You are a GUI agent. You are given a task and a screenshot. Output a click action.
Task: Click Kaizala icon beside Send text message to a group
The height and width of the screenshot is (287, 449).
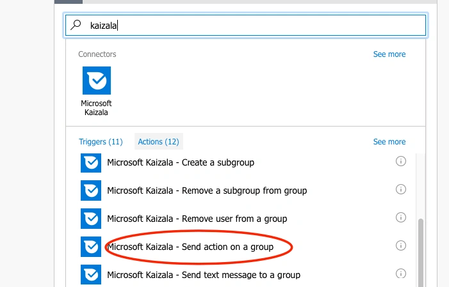[91, 274]
